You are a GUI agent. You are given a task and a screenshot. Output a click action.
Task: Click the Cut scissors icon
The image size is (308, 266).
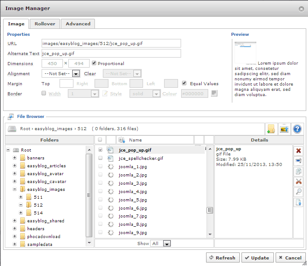click(299, 182)
